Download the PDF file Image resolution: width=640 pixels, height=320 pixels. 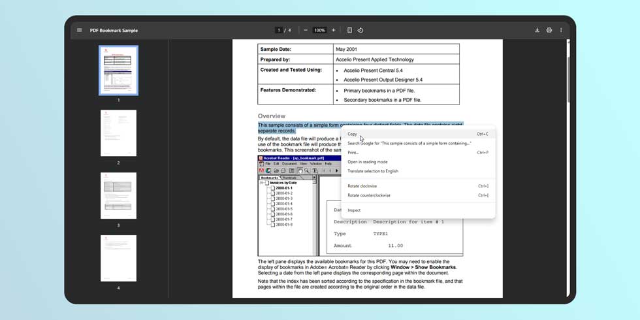click(537, 30)
